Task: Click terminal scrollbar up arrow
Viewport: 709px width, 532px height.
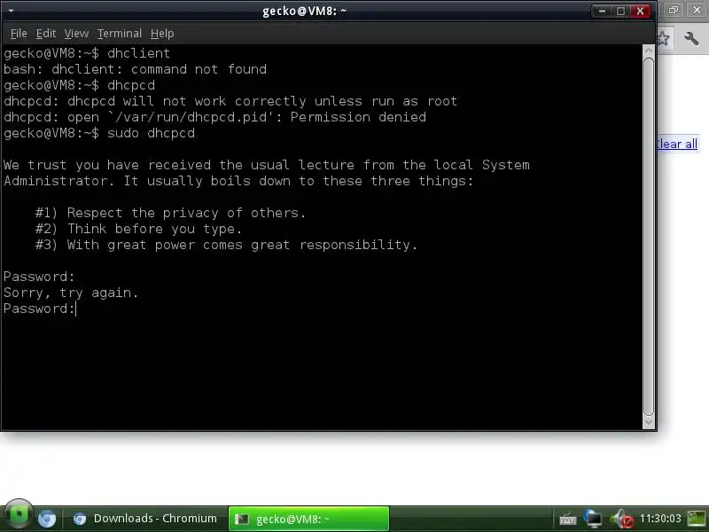Action: pyautogui.click(x=649, y=51)
